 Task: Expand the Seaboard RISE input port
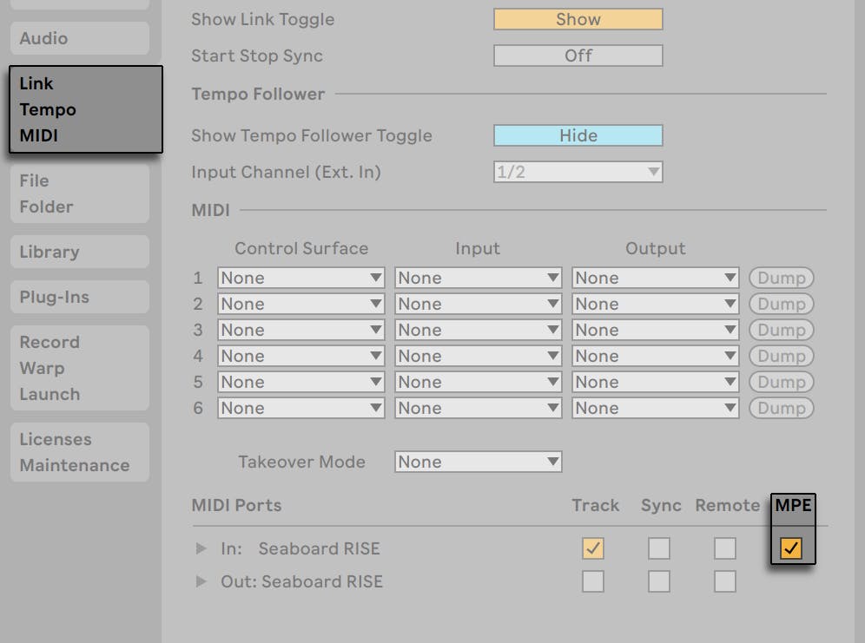tap(201, 548)
